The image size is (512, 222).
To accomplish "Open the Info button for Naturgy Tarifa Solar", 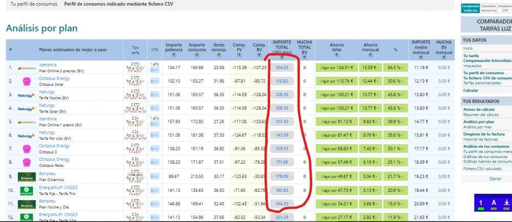I will click(155, 108).
